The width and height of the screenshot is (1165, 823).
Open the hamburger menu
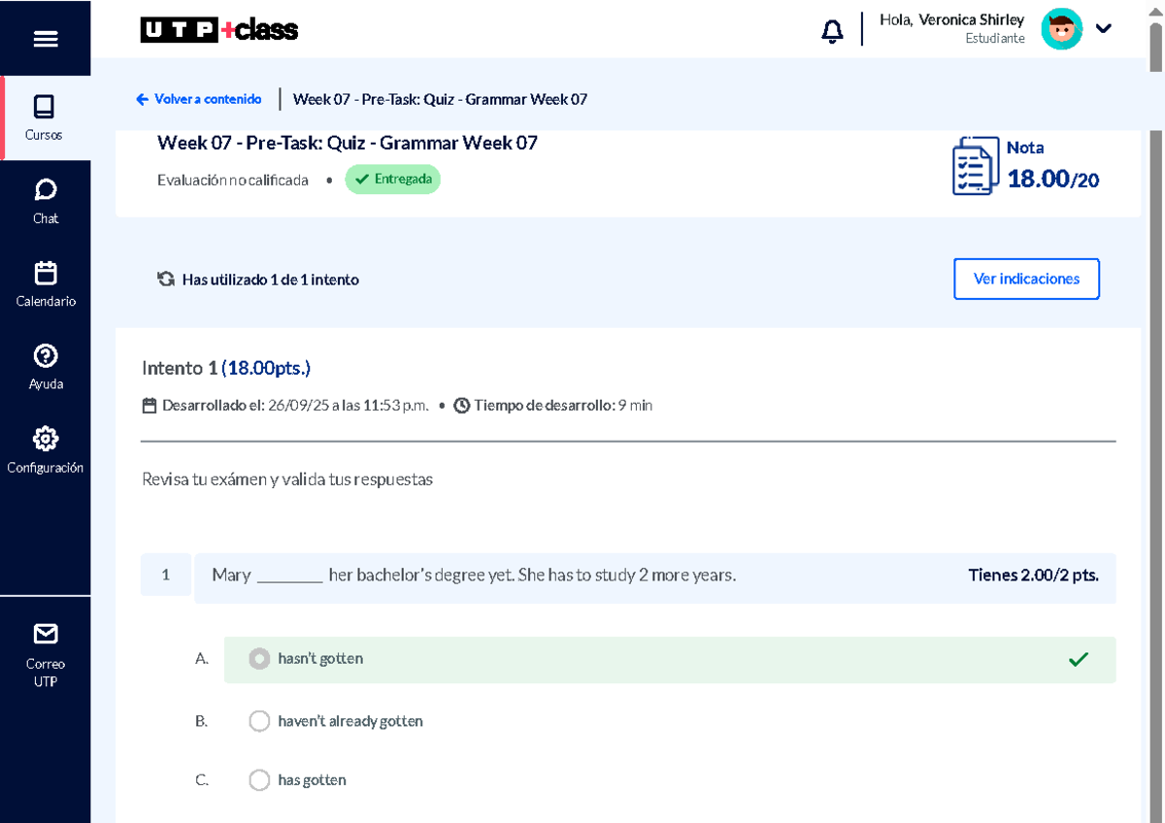pos(46,39)
